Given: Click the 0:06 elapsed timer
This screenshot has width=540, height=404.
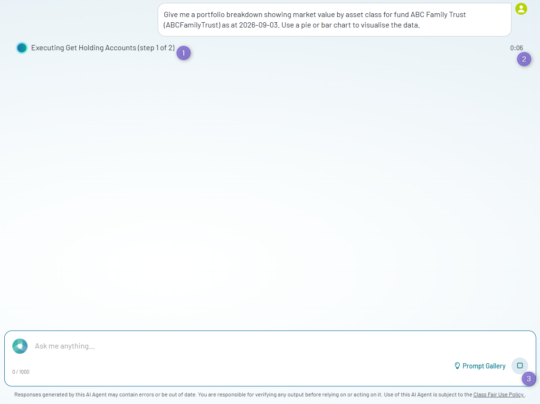Looking at the screenshot, I should 516,48.
